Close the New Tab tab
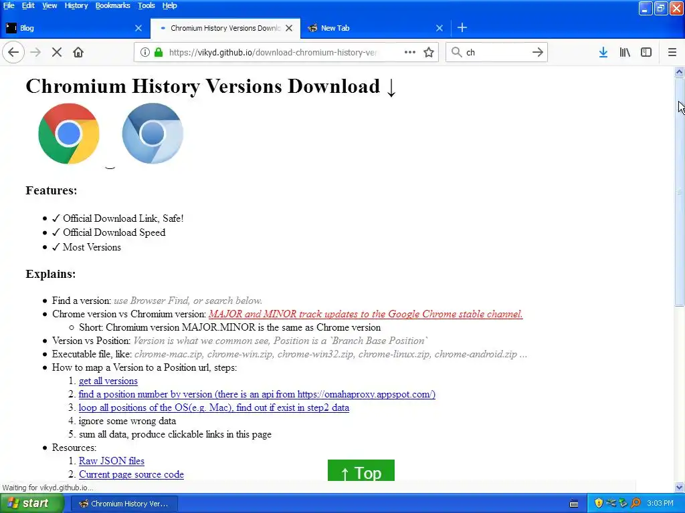The height and width of the screenshot is (513, 685). click(439, 28)
